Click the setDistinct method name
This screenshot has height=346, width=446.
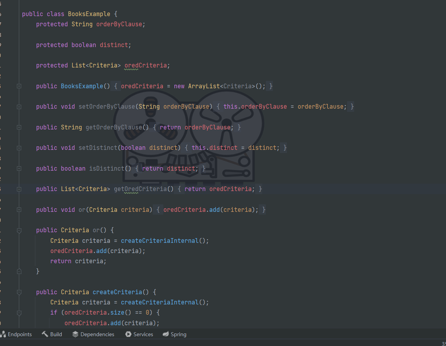click(98, 148)
